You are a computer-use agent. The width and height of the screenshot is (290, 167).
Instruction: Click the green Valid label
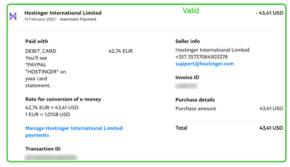[191, 10]
